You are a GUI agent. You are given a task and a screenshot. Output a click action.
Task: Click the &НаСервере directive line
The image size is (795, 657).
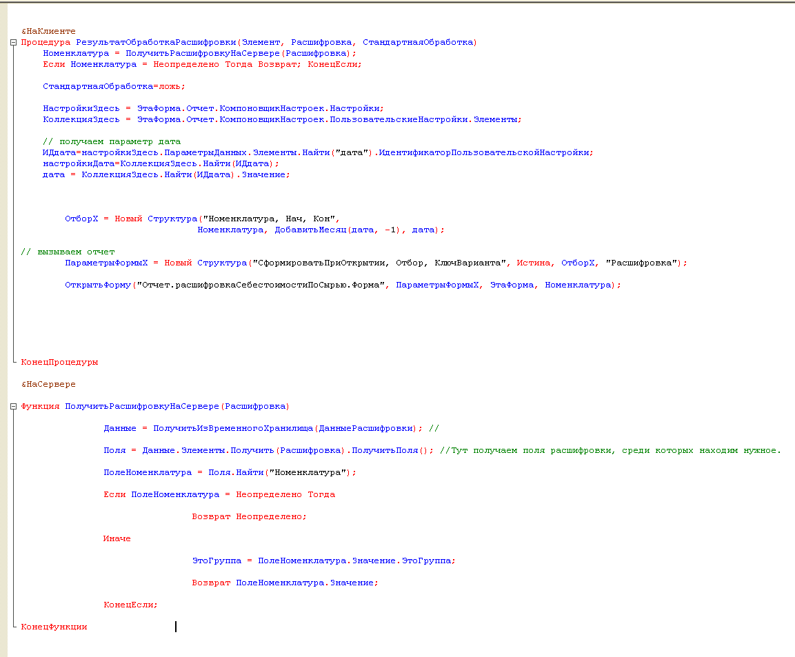(x=48, y=384)
